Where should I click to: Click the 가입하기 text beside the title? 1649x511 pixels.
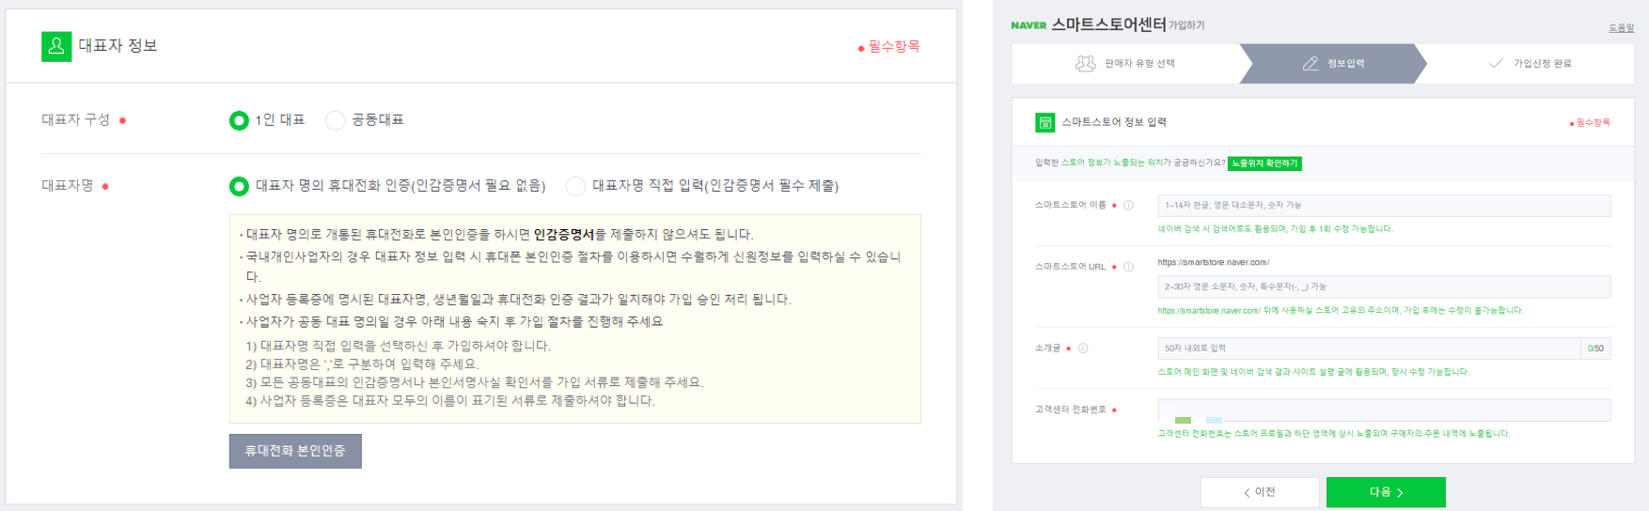(x=1186, y=26)
